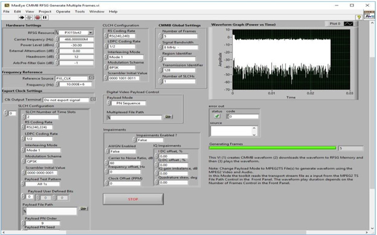
Task: Open the Payload Test Pattern All 1s selector
Action: tap(42, 184)
